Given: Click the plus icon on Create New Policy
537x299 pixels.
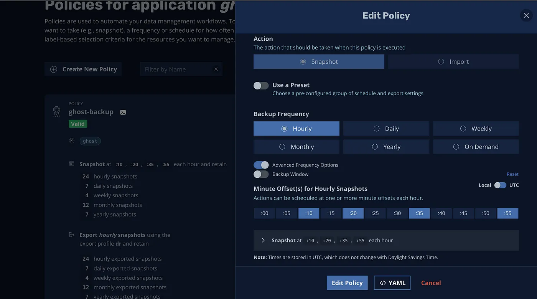Looking at the screenshot, I should point(54,69).
